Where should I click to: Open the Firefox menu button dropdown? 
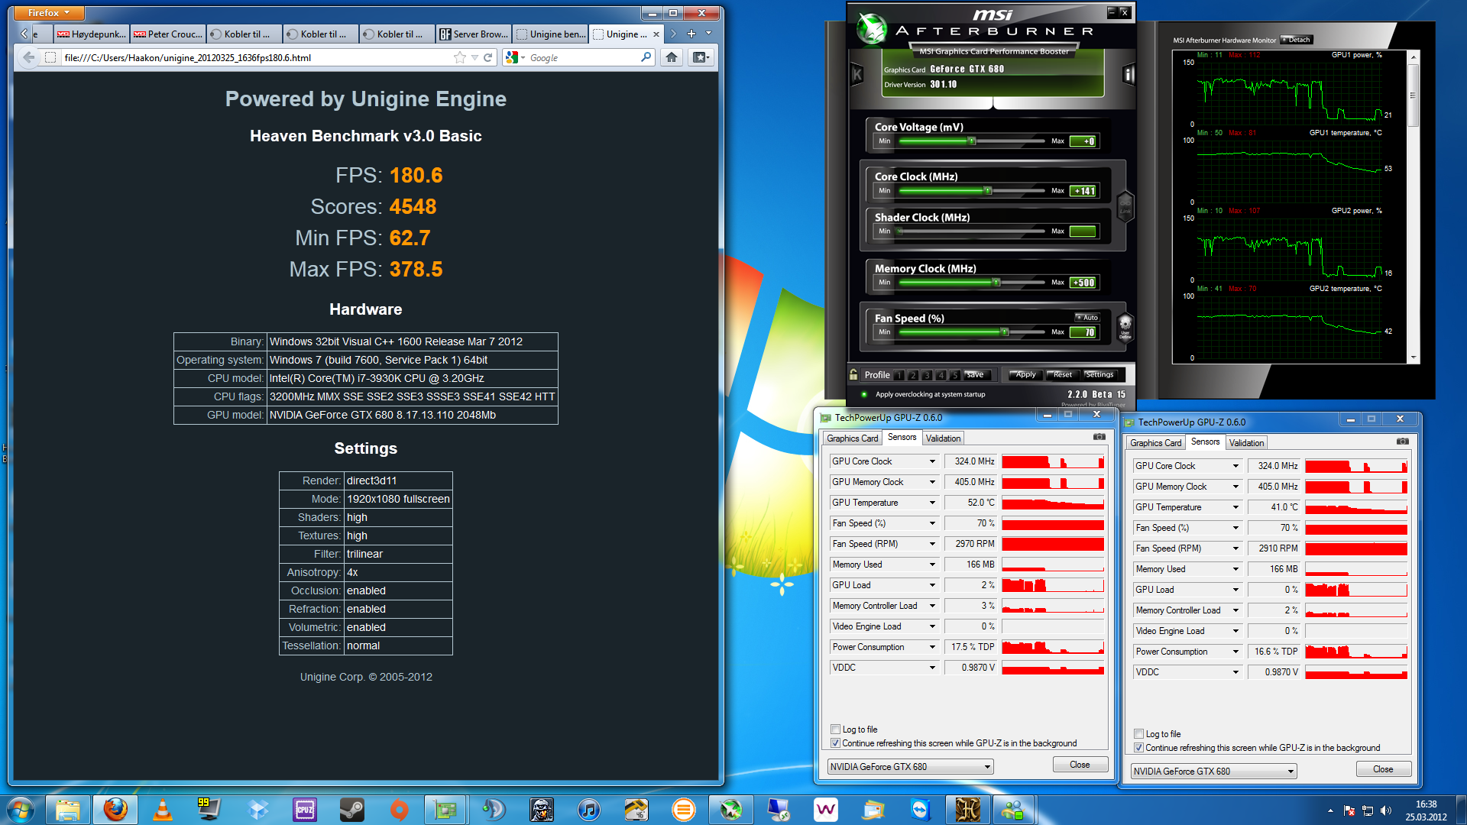(49, 13)
